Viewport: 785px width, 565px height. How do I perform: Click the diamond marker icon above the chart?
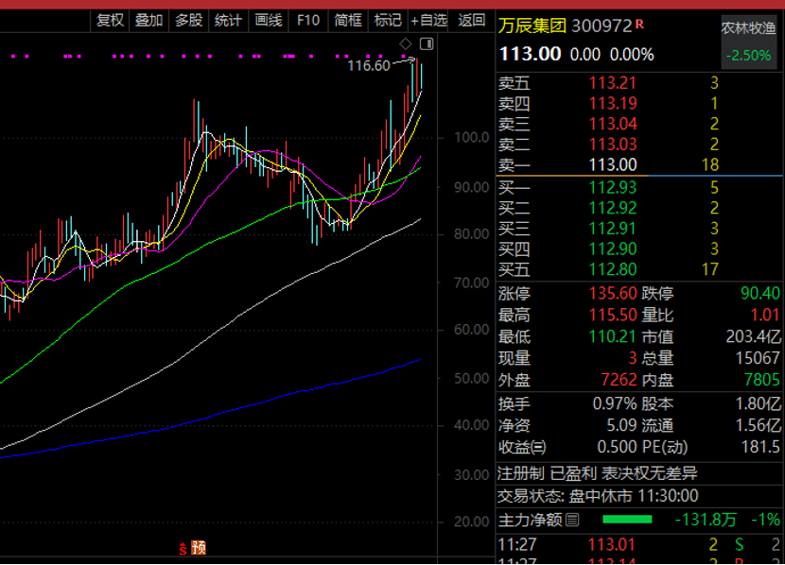pyautogui.click(x=406, y=44)
